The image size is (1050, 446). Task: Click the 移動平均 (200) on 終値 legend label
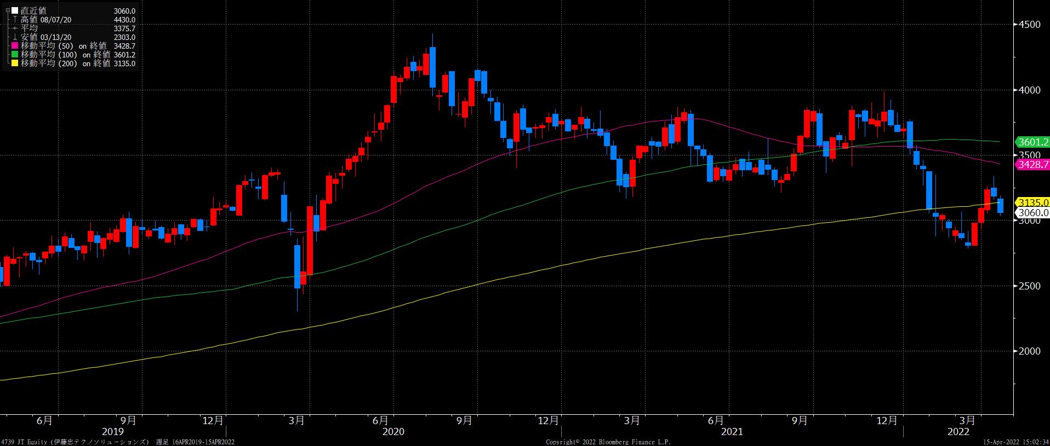point(65,63)
